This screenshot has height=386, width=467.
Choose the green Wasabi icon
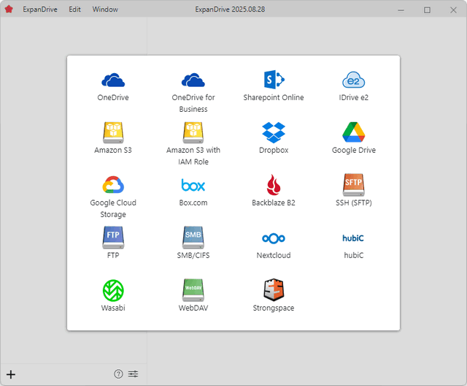pyautogui.click(x=113, y=290)
